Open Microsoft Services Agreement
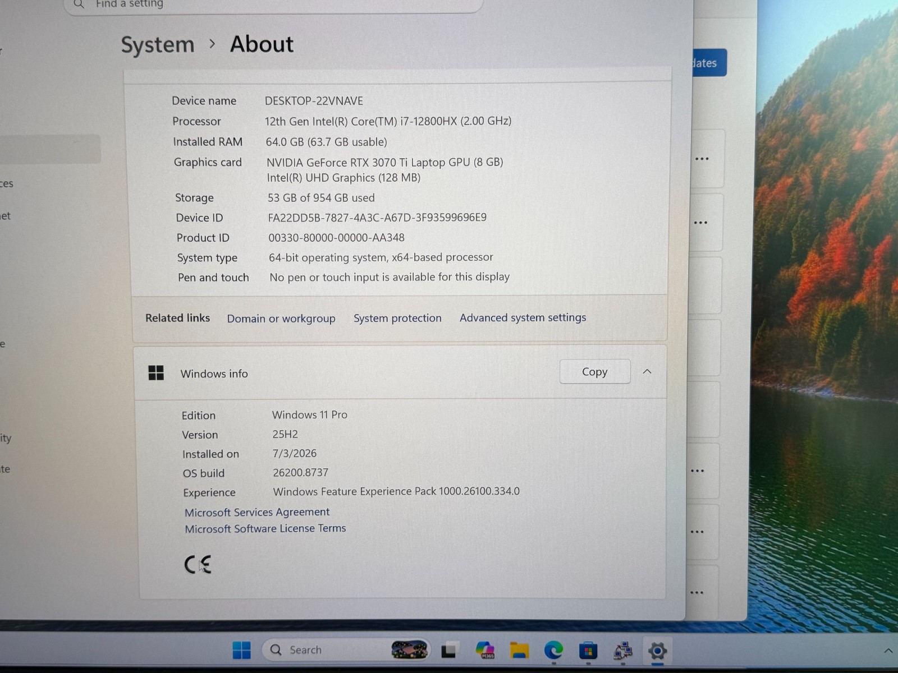This screenshot has width=898, height=673. 257,512
